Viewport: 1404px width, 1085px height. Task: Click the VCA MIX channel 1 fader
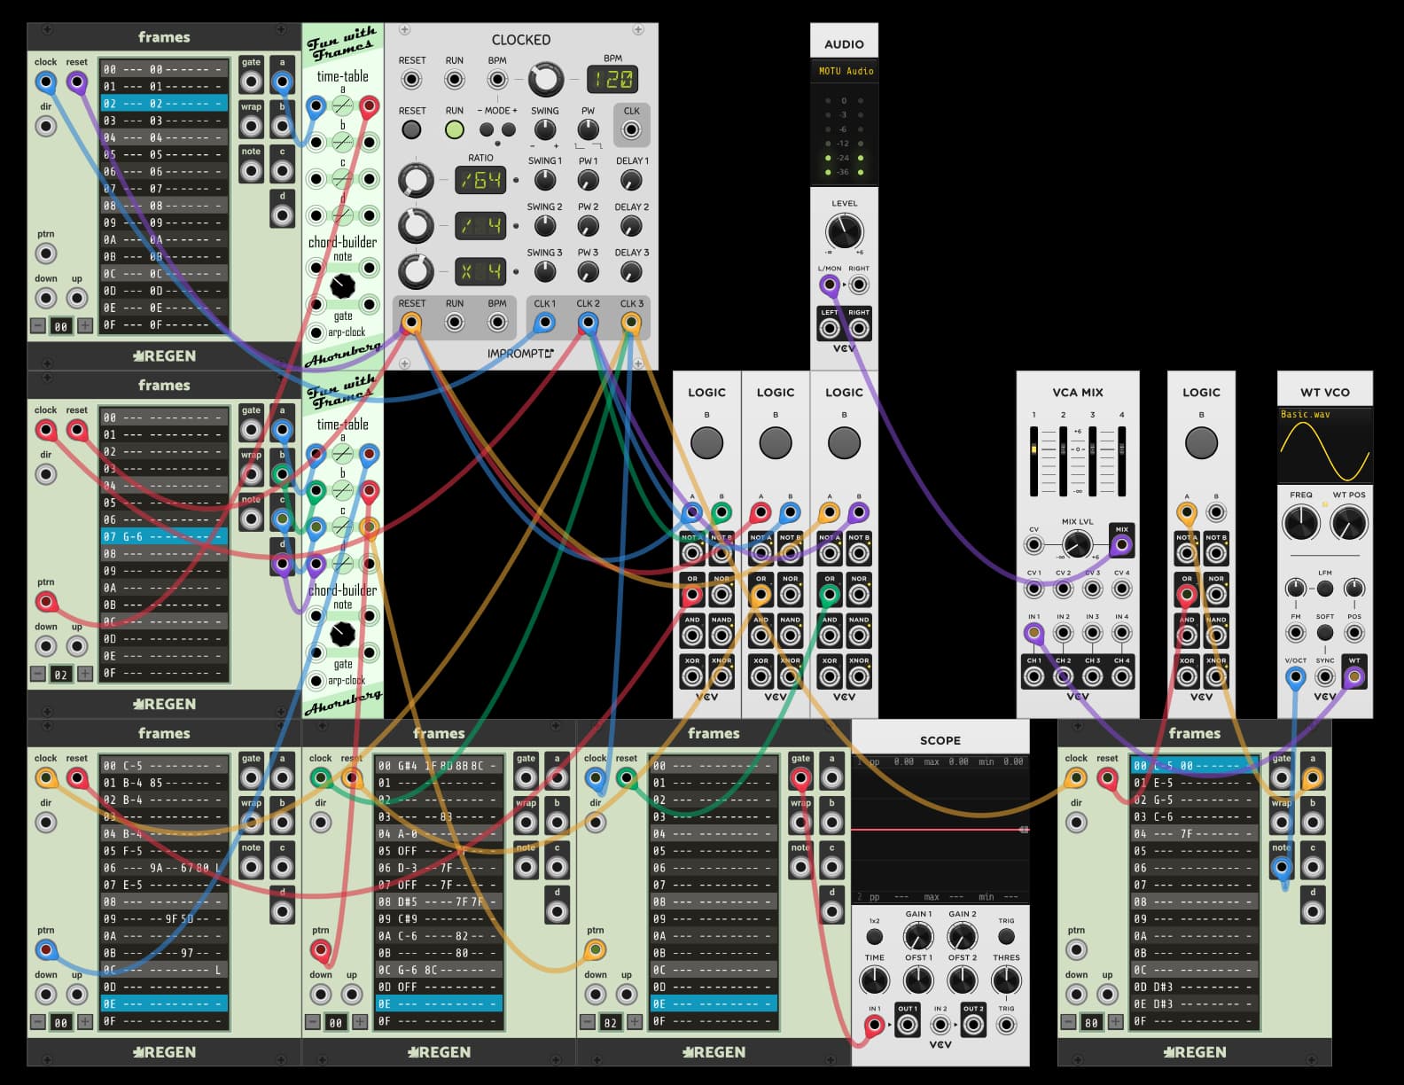(x=1033, y=450)
